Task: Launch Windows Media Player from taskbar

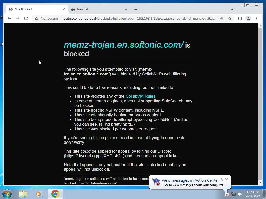Action: click(x=39, y=194)
